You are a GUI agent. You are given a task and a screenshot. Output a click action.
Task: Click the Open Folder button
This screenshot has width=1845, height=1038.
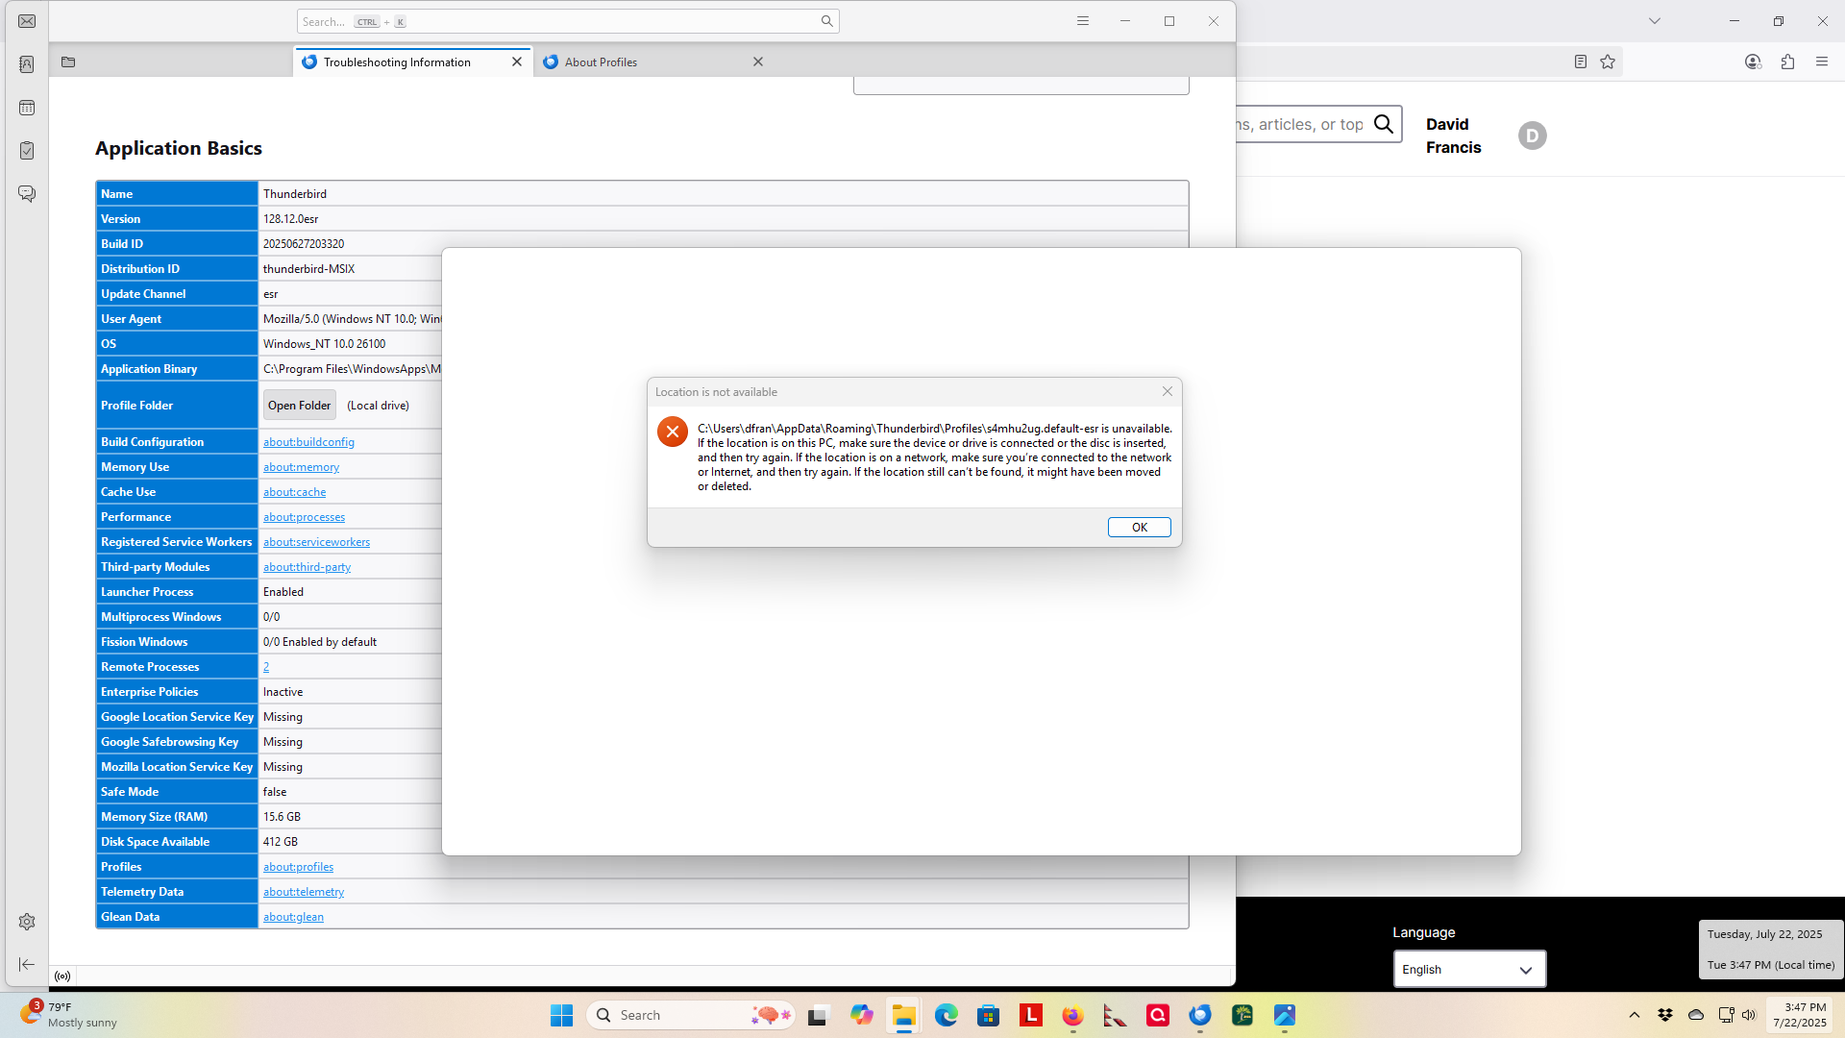pyautogui.click(x=300, y=406)
